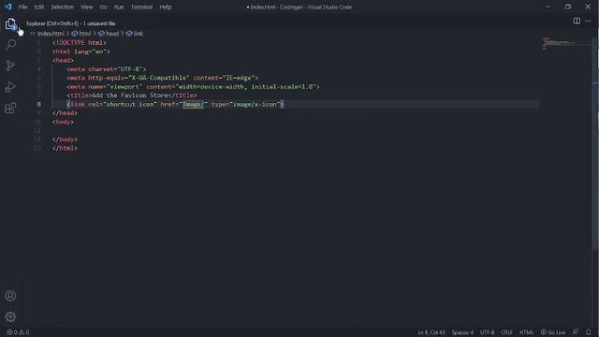Click the X-UA-Compatible meta line
The height and width of the screenshot is (337, 599).
(x=163, y=78)
